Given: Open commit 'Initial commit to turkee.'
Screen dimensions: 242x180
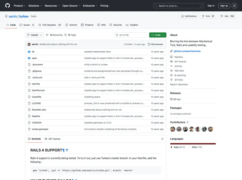Looking at the screenshot, I should 96,65.
